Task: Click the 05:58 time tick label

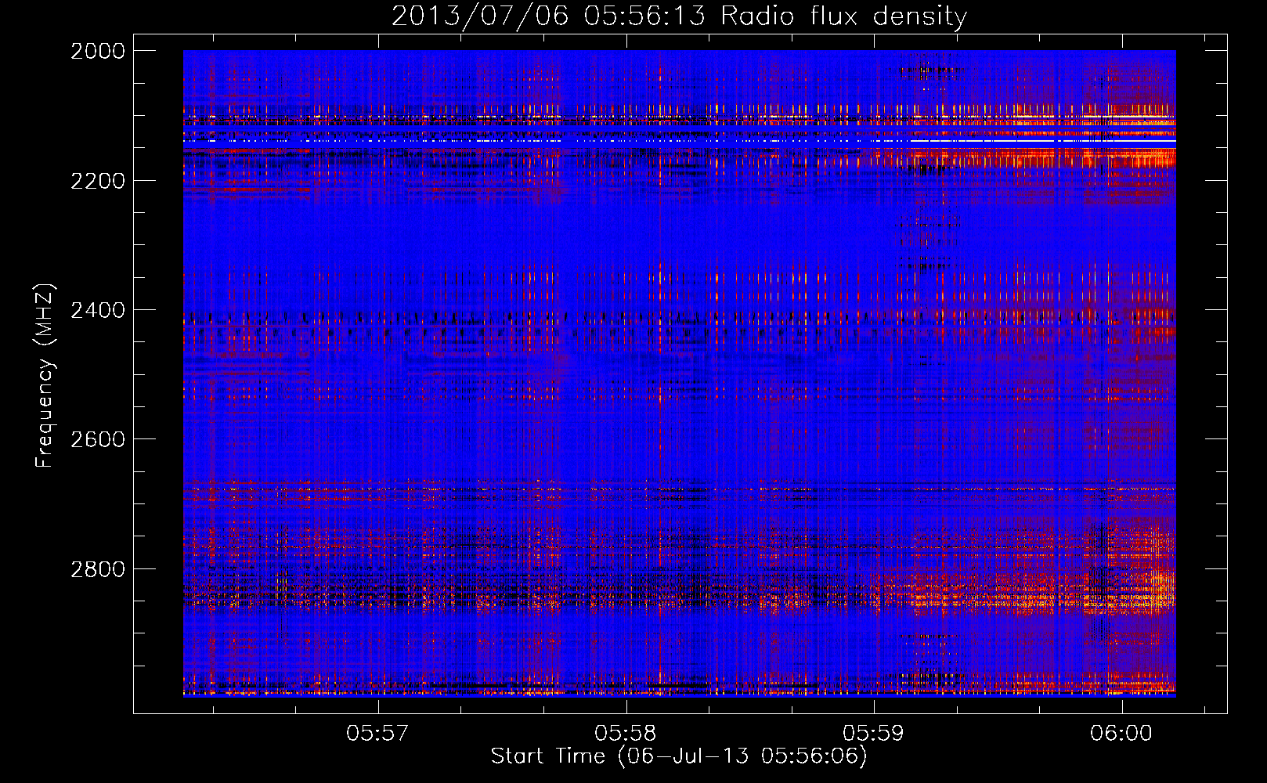Action: (626, 733)
